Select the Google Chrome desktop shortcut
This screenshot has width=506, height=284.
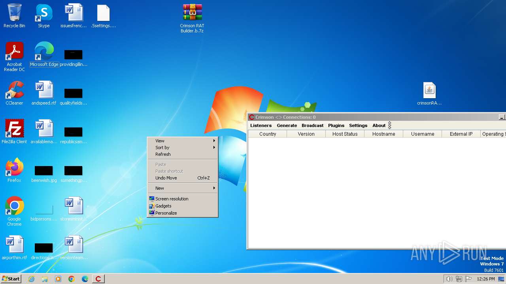tap(14, 211)
